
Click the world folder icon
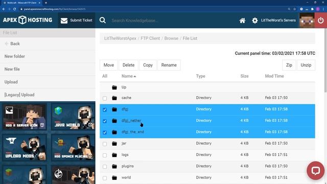114,178
